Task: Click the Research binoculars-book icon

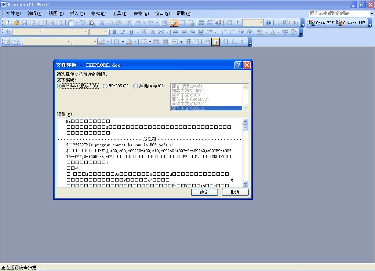Action: [92, 23]
